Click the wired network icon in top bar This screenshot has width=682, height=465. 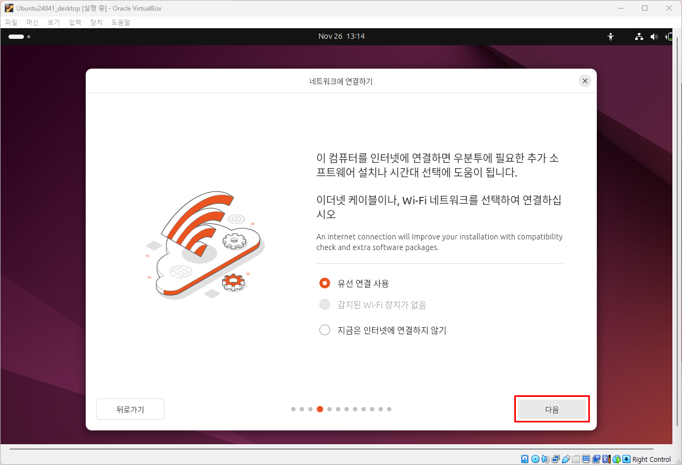click(639, 37)
